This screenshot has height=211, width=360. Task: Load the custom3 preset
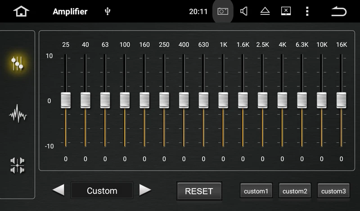click(333, 191)
